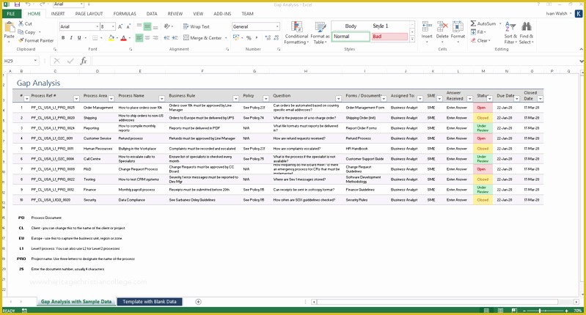Screen dimensions: 586x315
Task: Switch to the FORMULAS tab
Action: tap(125, 14)
